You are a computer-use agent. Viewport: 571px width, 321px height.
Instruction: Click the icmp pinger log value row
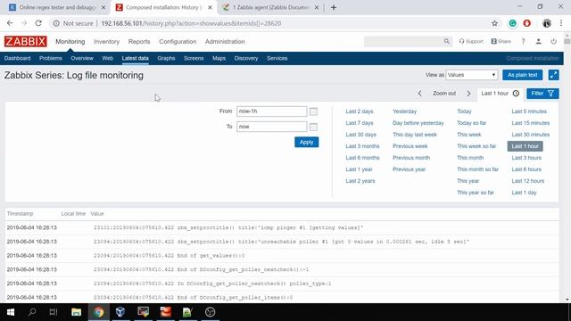click(x=282, y=228)
